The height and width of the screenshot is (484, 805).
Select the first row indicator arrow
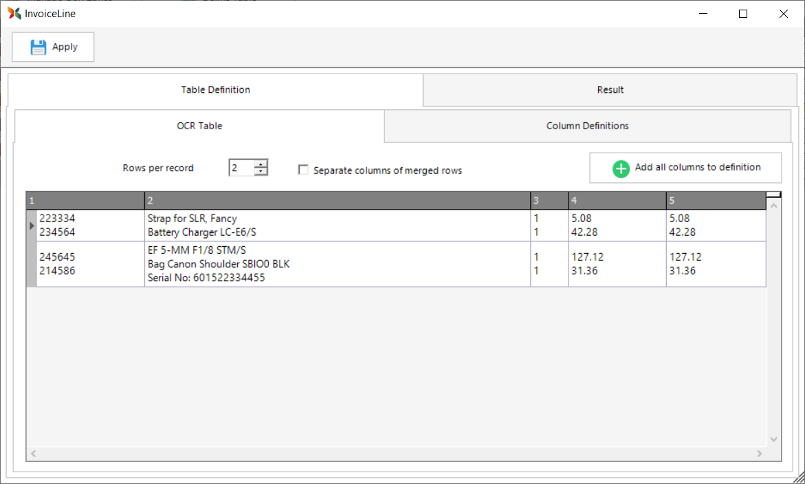pos(31,225)
